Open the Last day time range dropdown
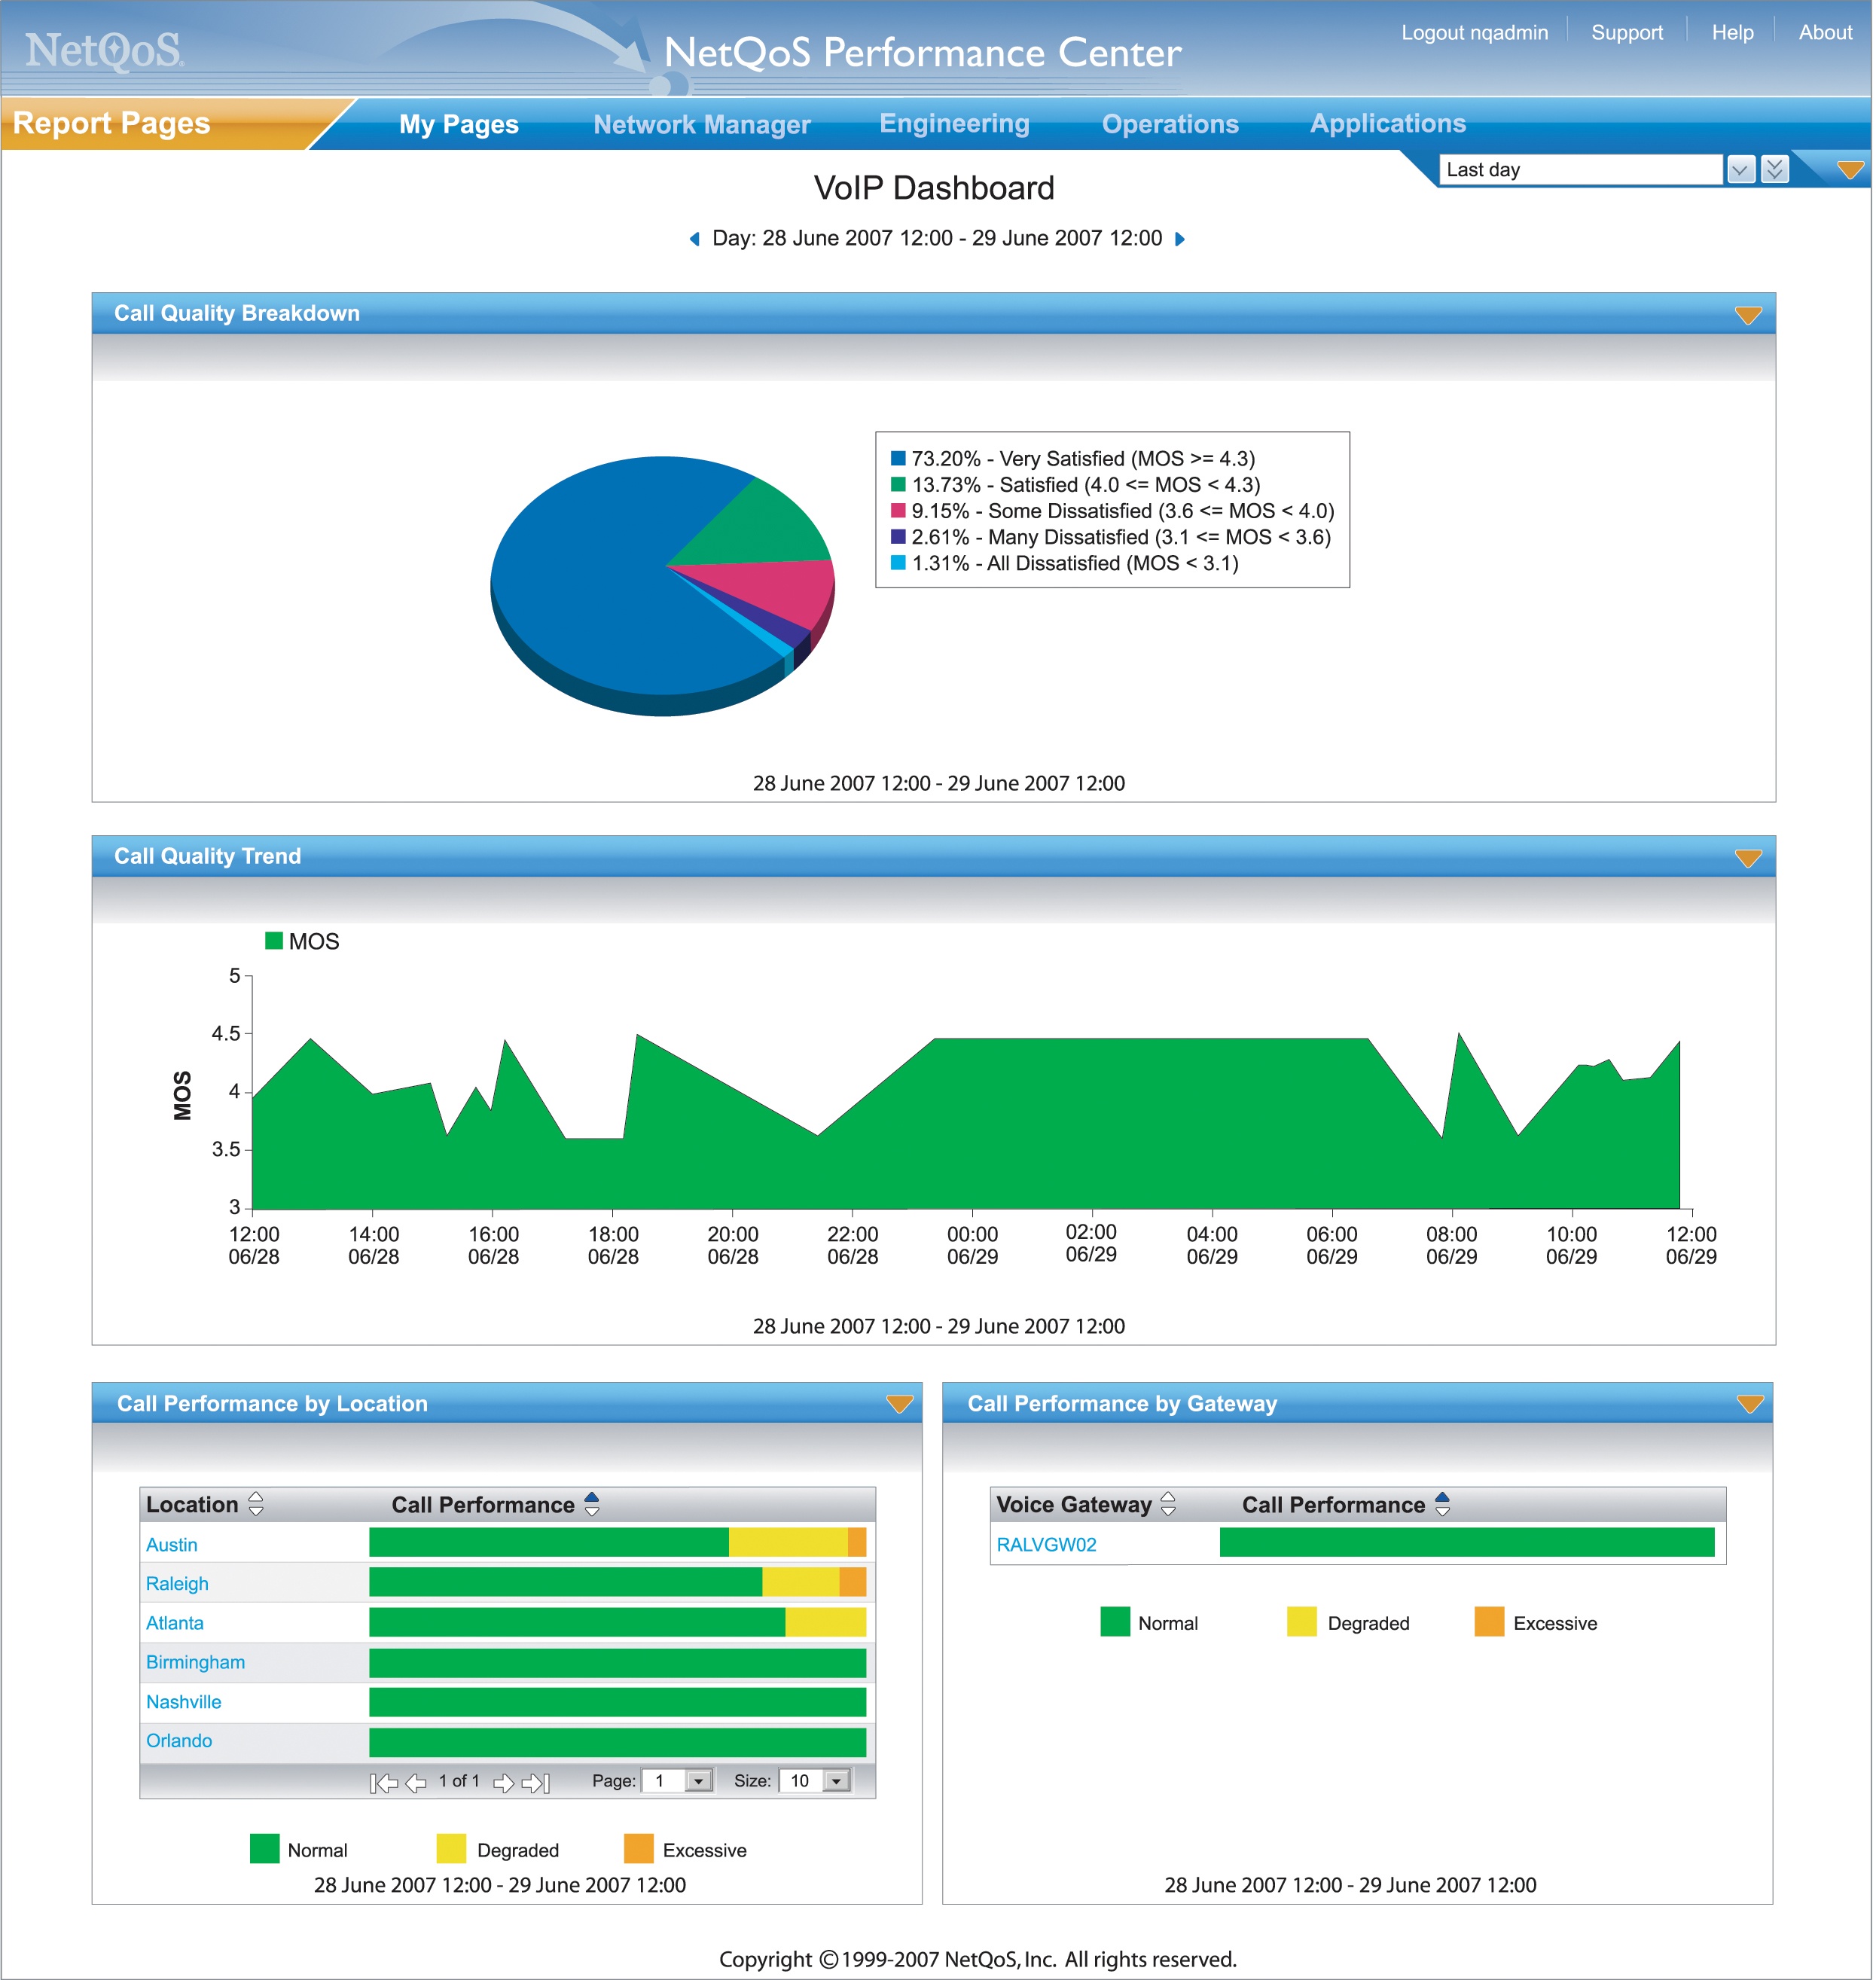This screenshot has height=1980, width=1876. pyautogui.click(x=1740, y=170)
